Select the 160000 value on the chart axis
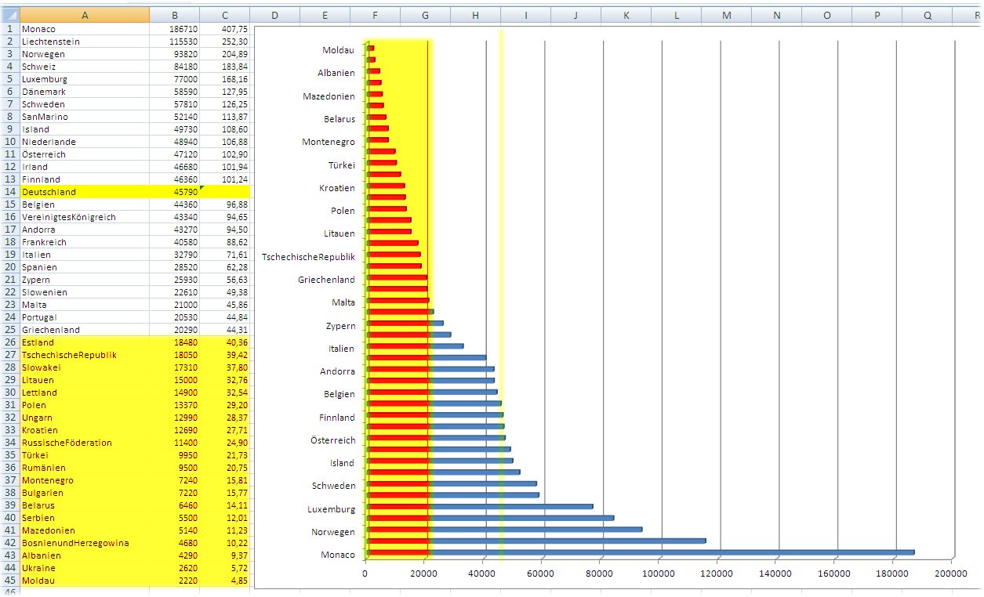 (834, 573)
